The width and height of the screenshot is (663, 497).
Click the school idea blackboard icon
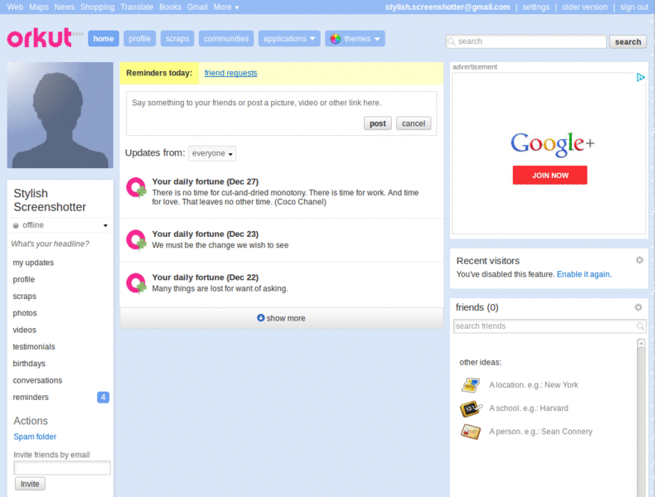pos(471,408)
